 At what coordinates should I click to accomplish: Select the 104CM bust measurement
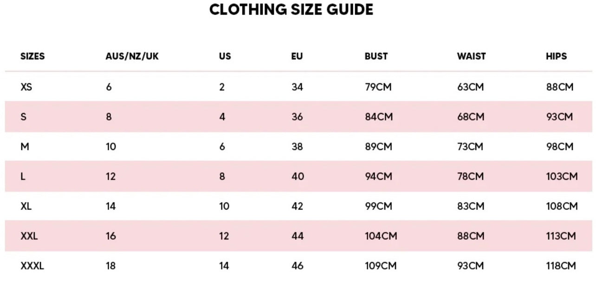381,236
